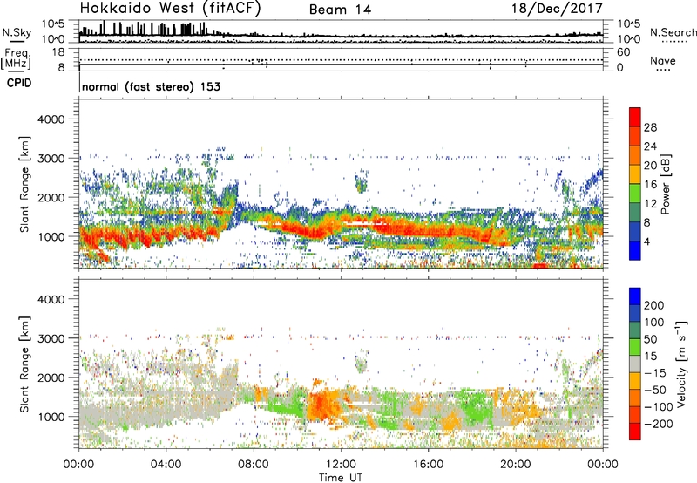Click the 'Nave' legend label

(x=662, y=61)
